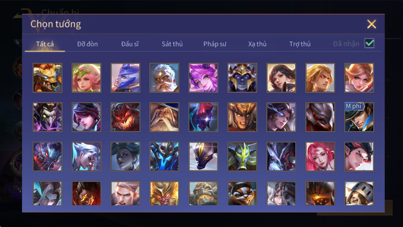The image size is (403, 227).
Task: Open the Trợ thủ tab
Action: coord(300,44)
